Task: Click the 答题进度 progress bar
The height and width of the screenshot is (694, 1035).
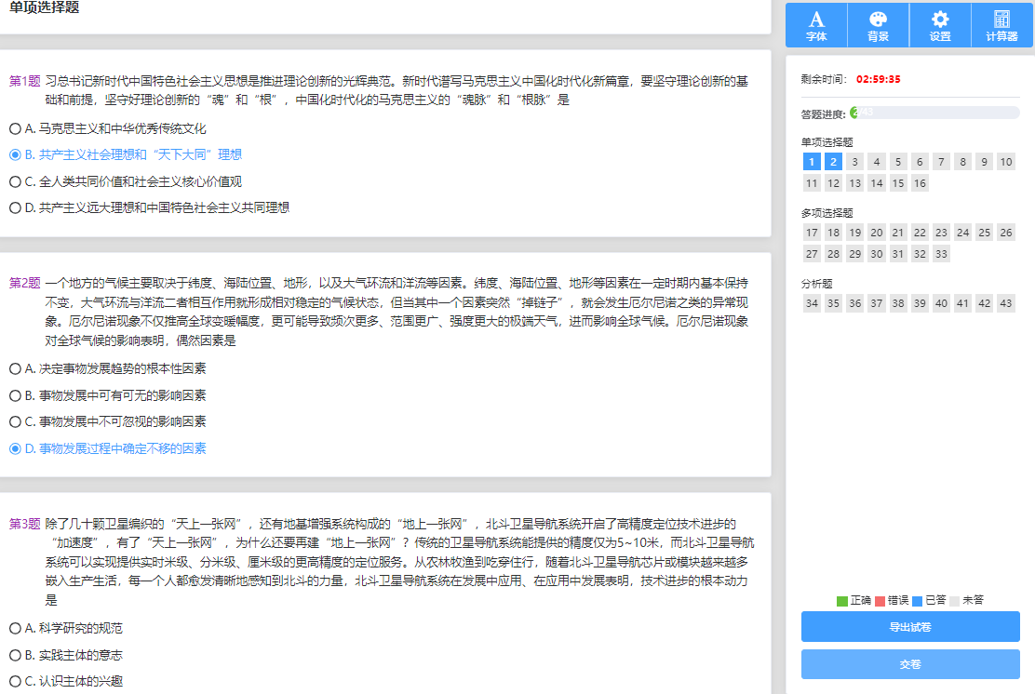Action: pyautogui.click(x=934, y=113)
